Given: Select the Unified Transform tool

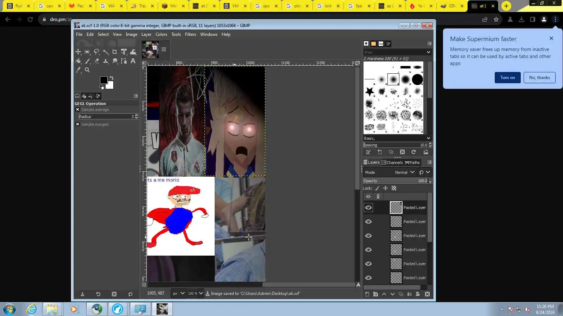Looking at the screenshot, I should pos(124,52).
